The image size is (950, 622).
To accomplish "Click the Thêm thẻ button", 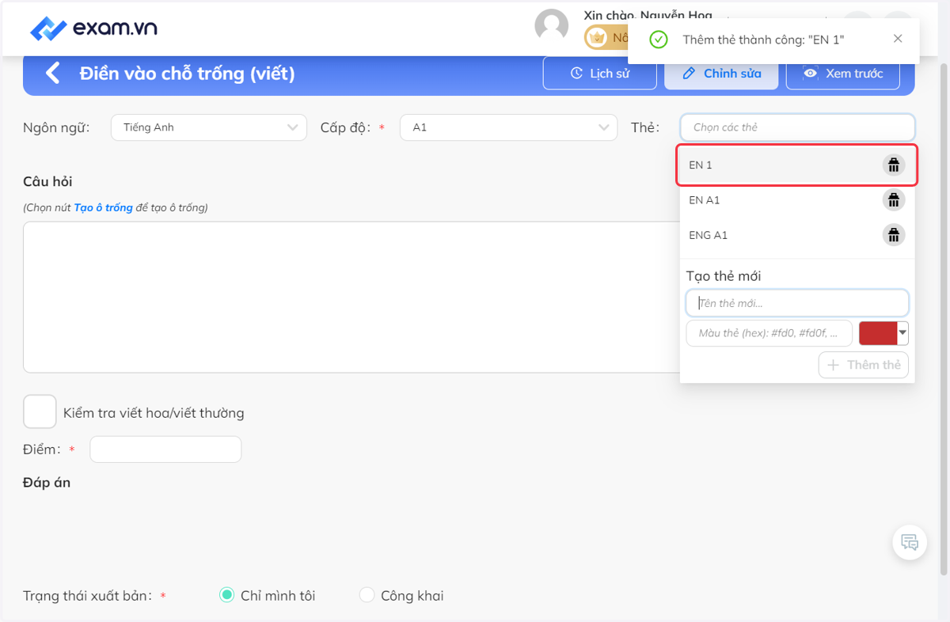I will [864, 365].
